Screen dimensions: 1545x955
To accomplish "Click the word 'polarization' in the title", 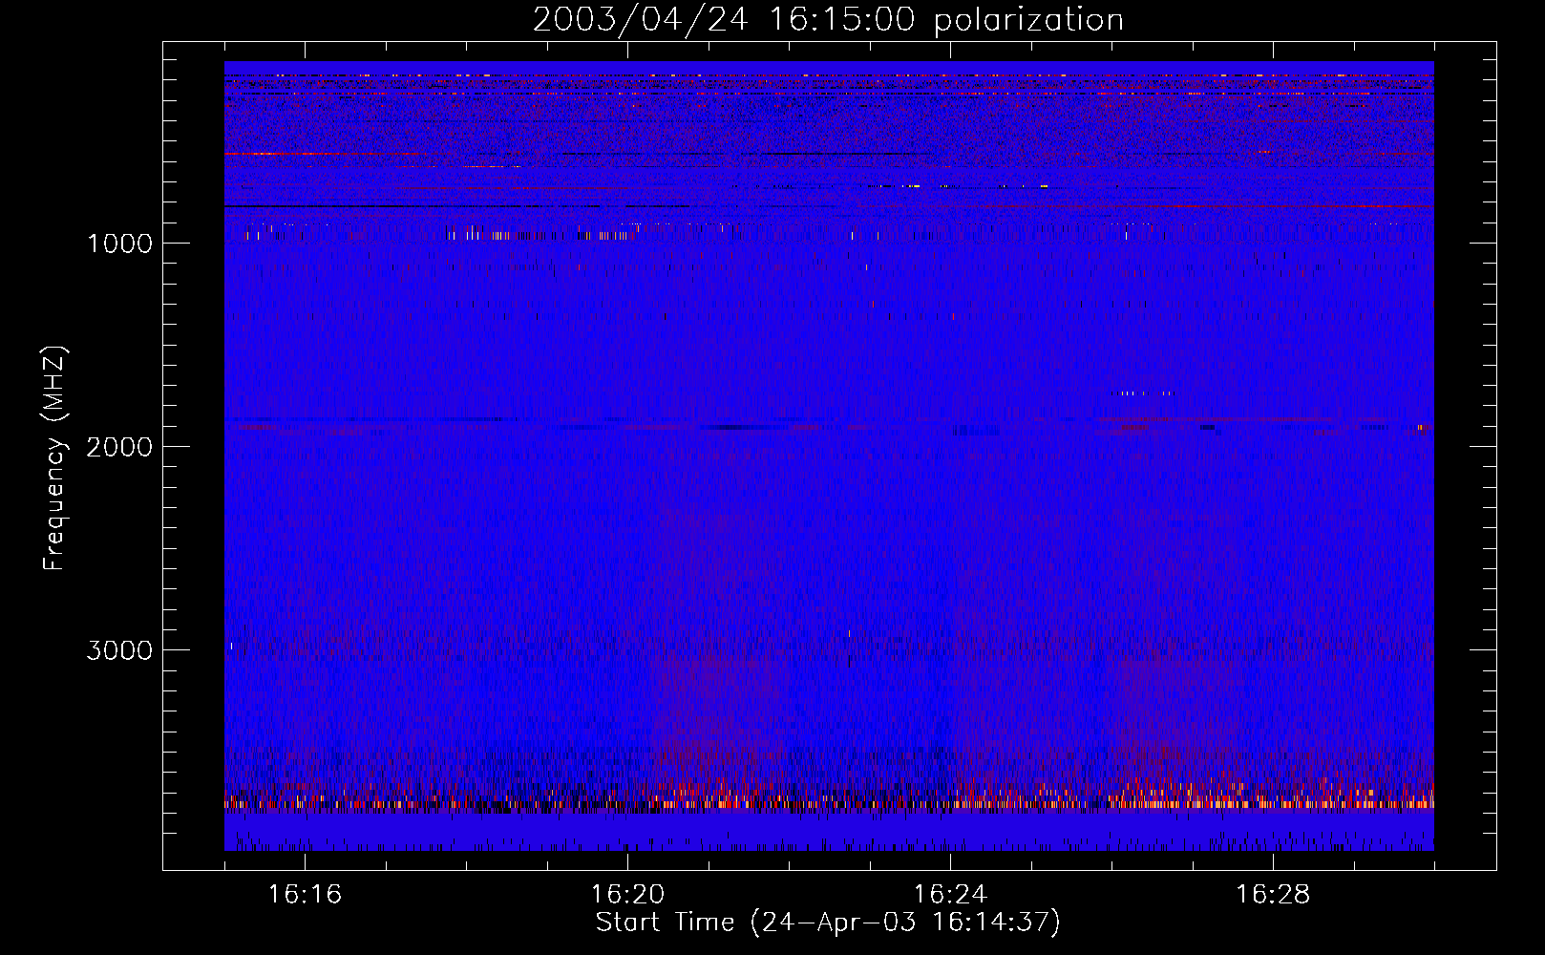I will [x=1028, y=20].
